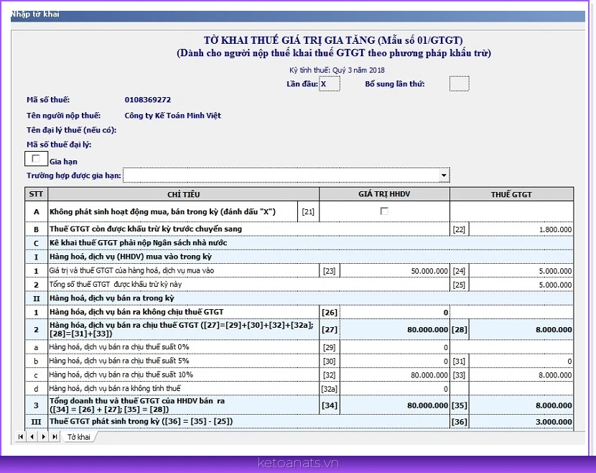Screen dimensions: 596x473
Task: Click the [29] value cell for 0% rate
Action: [394, 347]
